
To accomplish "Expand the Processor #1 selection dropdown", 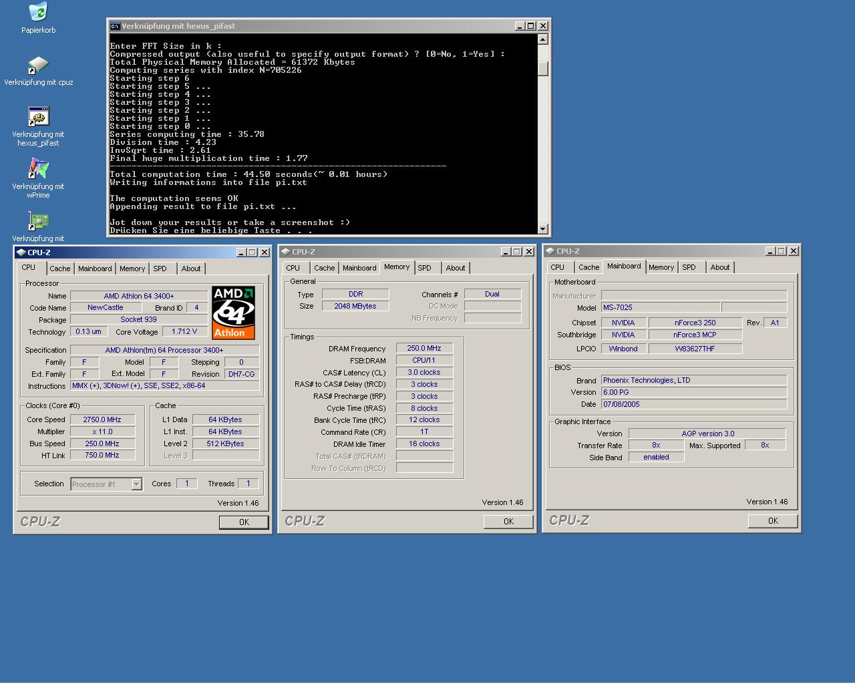I will pyautogui.click(x=136, y=484).
